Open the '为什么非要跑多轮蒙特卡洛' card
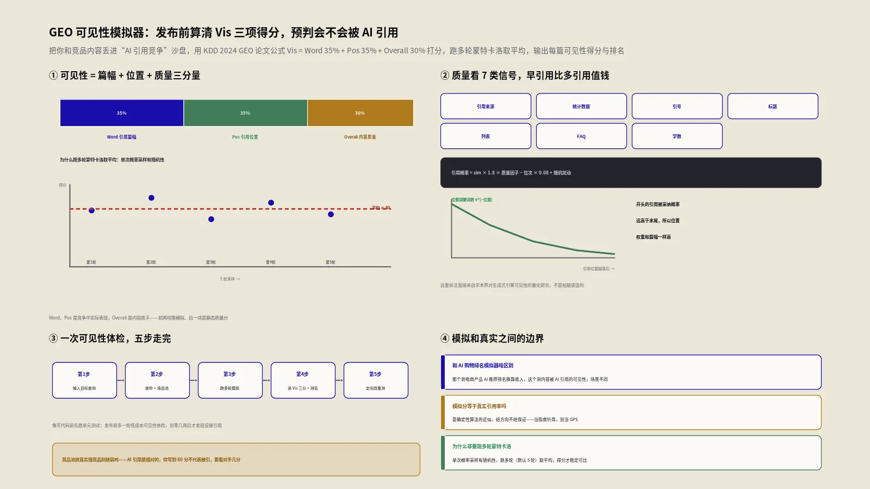 tap(631, 453)
